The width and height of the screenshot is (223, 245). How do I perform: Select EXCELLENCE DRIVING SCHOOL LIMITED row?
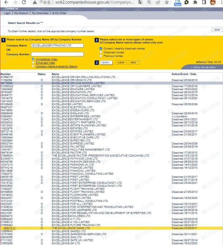111,83
